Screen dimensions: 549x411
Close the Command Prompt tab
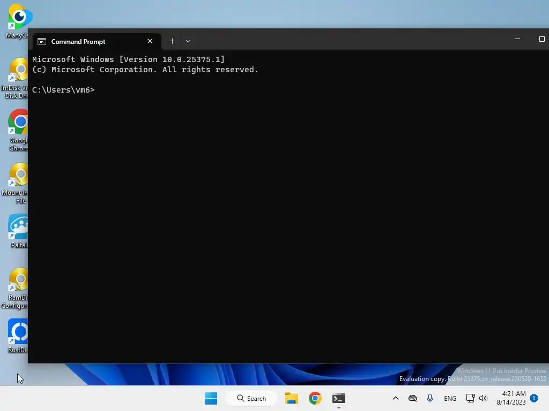150,41
